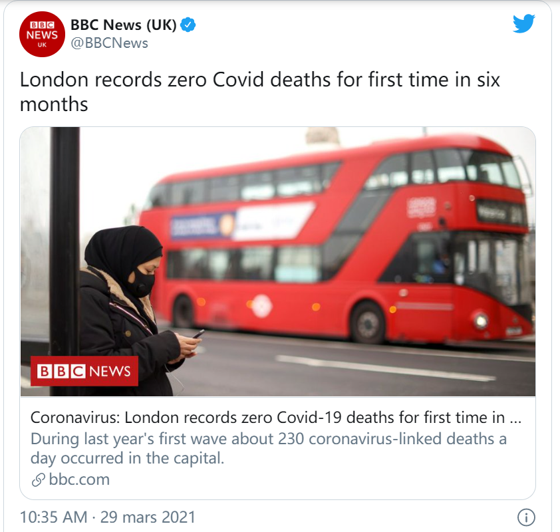Click the @BBCNews handle
Viewport: 560px width, 532px height.
109,43
